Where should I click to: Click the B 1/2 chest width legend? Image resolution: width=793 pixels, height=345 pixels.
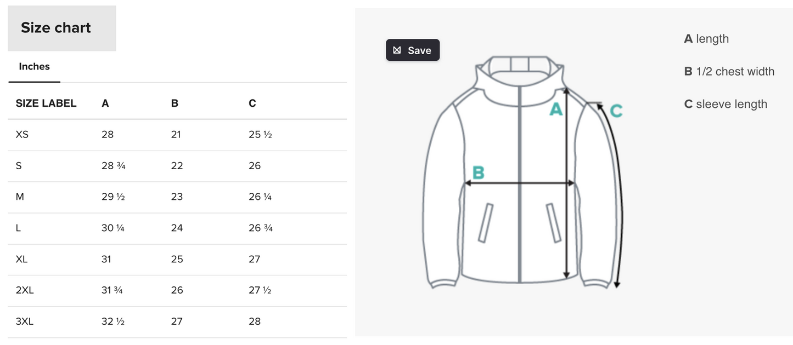(x=729, y=72)
